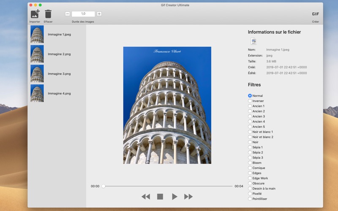Open Immagine 4.png from the sidebar
Image resolution: width=338 pixels, height=211 pixels.
click(x=59, y=93)
